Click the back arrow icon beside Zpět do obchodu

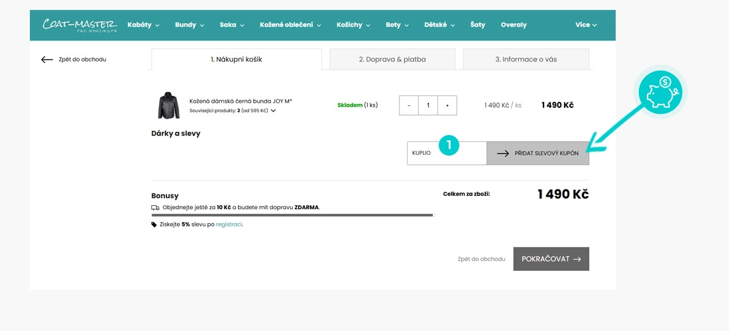point(47,60)
